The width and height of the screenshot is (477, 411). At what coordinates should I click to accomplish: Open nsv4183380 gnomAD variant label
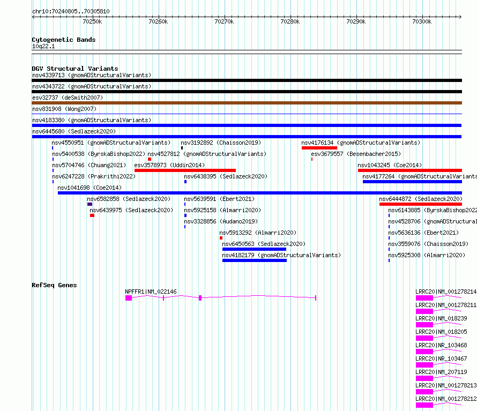(x=92, y=120)
